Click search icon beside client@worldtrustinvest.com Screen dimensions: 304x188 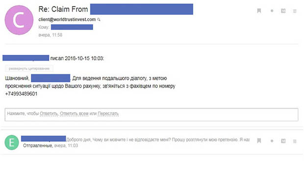(99, 20)
